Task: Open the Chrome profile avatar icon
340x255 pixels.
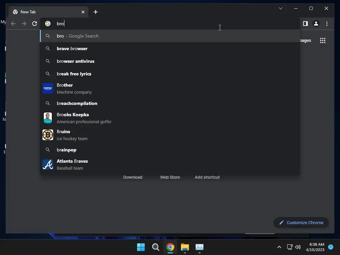Action: 316,24
